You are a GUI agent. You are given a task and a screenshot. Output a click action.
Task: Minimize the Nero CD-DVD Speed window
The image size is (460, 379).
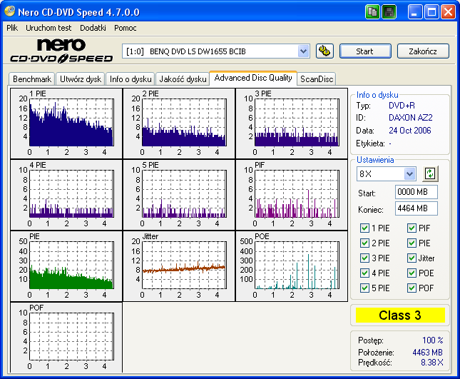point(415,12)
